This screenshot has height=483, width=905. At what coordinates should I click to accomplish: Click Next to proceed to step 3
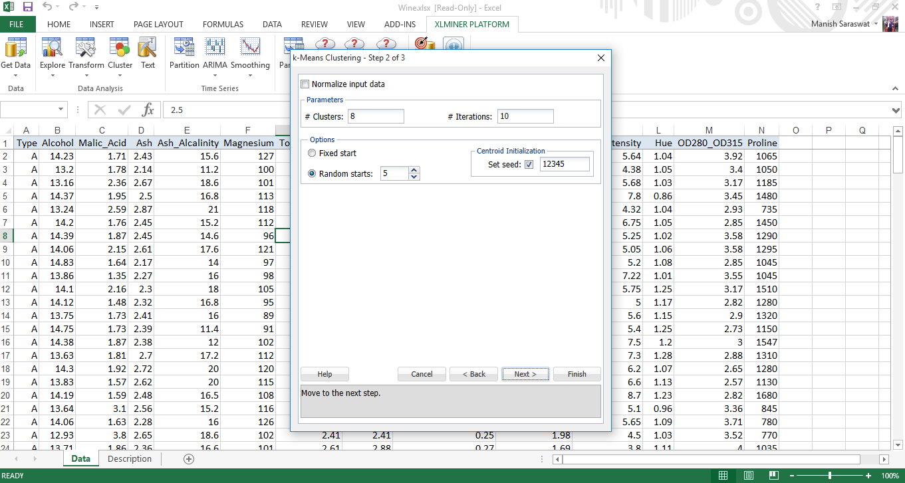pyautogui.click(x=525, y=374)
